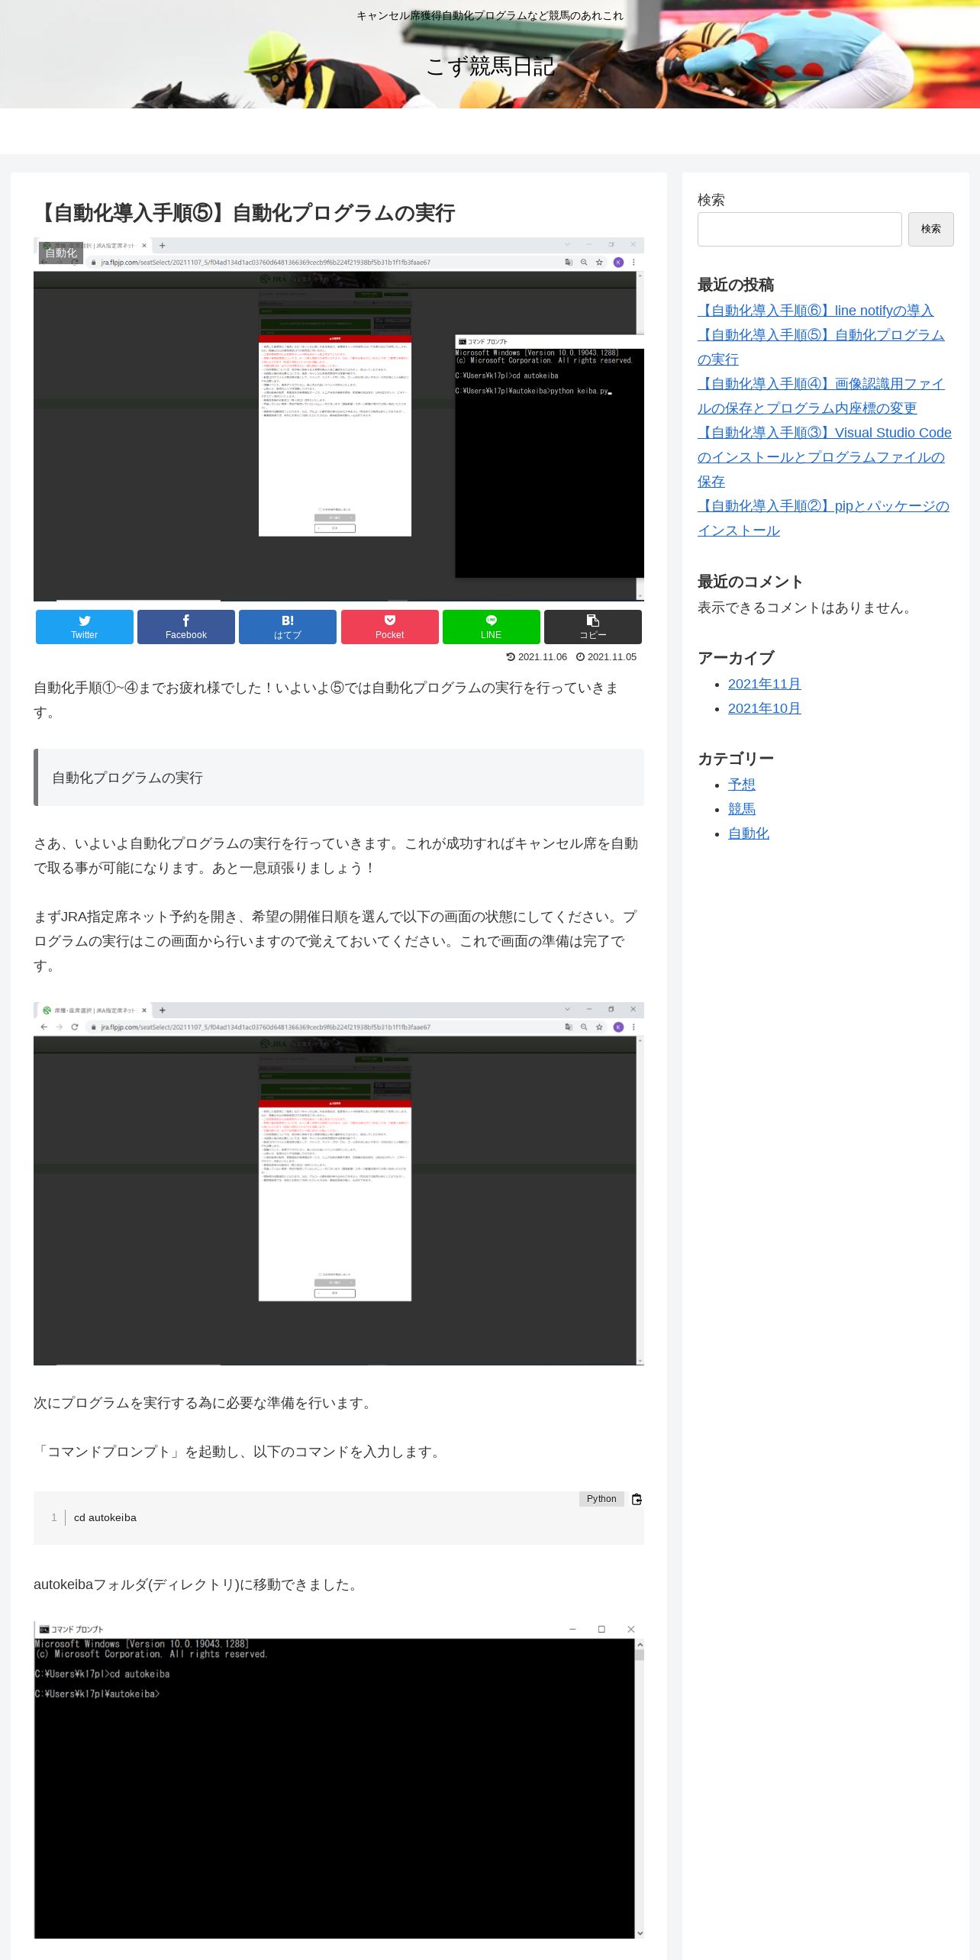The width and height of the screenshot is (980, 1960).
Task: Open post 【自動化導入手順⑥】 line notifyの導入
Action: click(x=815, y=311)
